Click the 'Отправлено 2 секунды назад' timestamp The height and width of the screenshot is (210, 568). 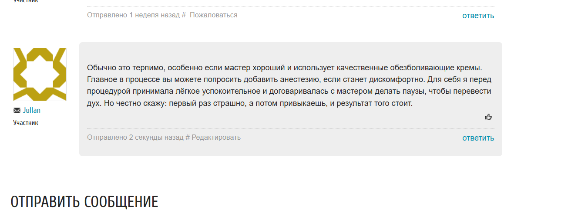pyautogui.click(x=135, y=138)
